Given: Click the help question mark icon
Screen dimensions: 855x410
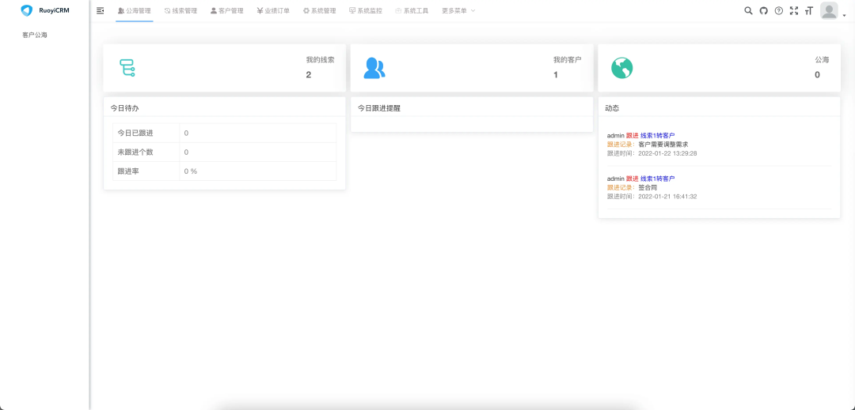Looking at the screenshot, I should [x=779, y=10].
